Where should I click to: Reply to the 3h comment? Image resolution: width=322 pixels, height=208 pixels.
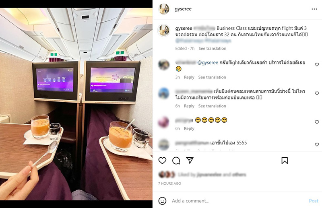[189, 77]
